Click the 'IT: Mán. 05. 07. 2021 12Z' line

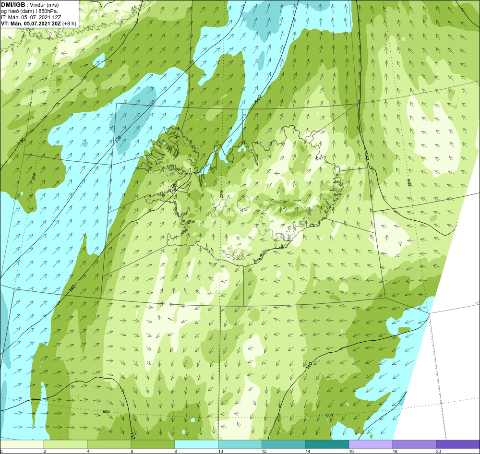click(32, 17)
